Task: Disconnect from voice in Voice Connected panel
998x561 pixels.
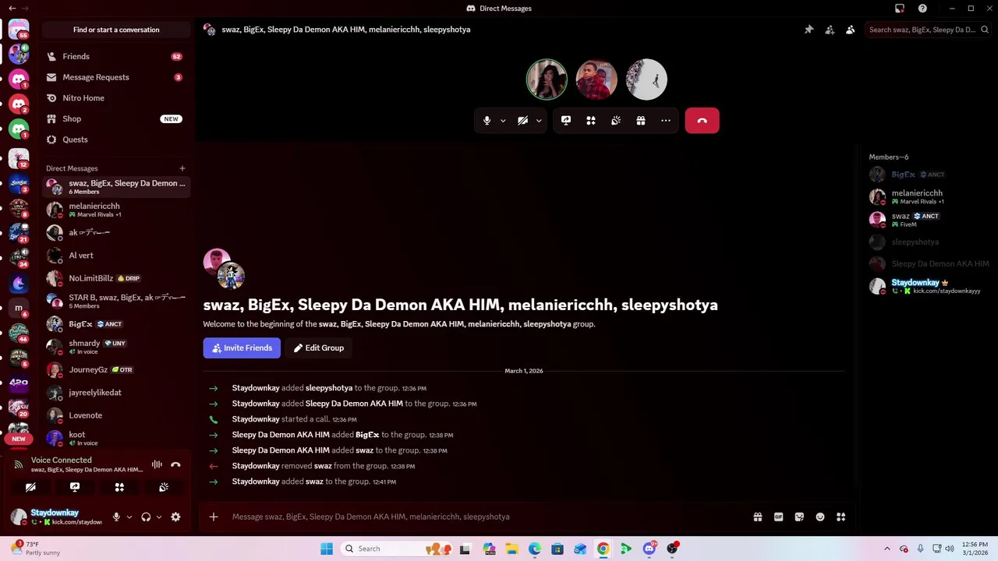Action: click(175, 464)
